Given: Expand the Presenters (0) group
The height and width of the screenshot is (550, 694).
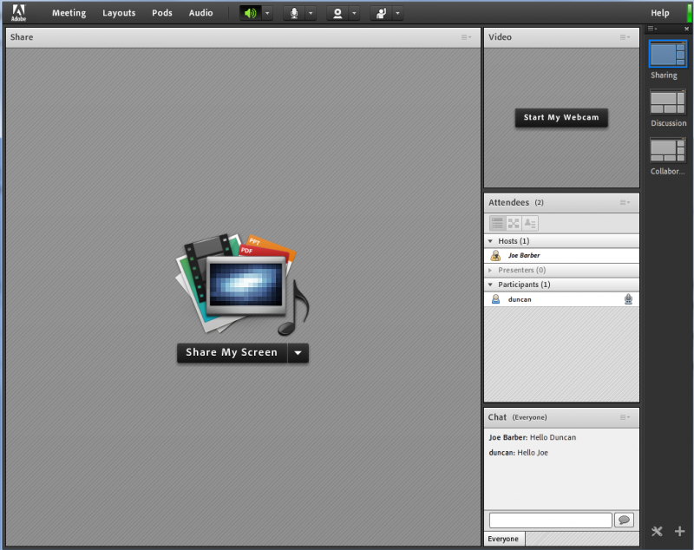Looking at the screenshot, I should coord(490,271).
